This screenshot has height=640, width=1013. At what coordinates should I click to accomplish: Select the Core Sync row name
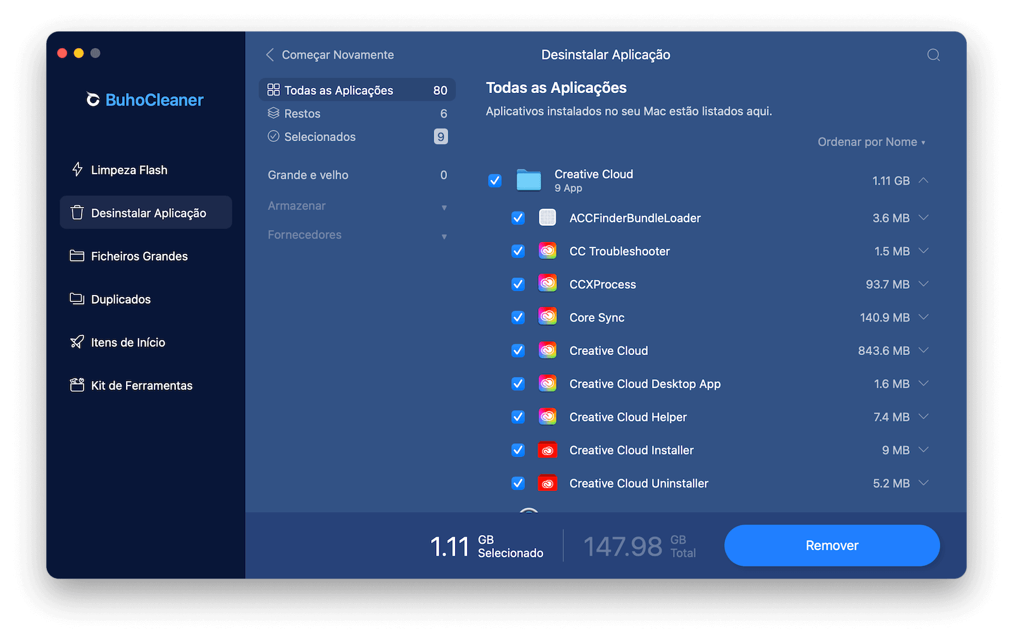(x=597, y=317)
